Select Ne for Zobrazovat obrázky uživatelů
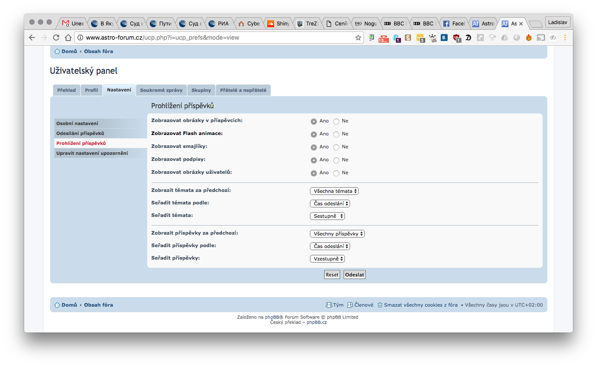Viewport: 597px width, 367px height. (336, 173)
